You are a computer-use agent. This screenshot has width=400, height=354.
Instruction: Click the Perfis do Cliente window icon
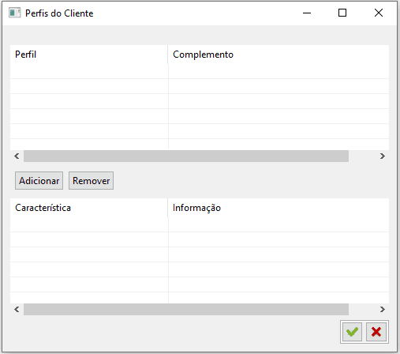coord(14,13)
